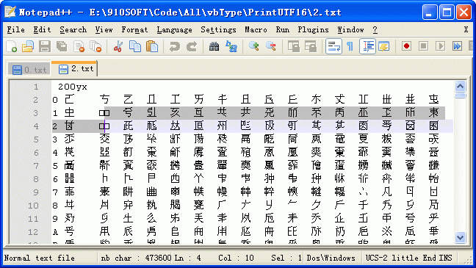The height and width of the screenshot is (268, 476).
Task: Create a new file with New icon
Action: coord(12,46)
